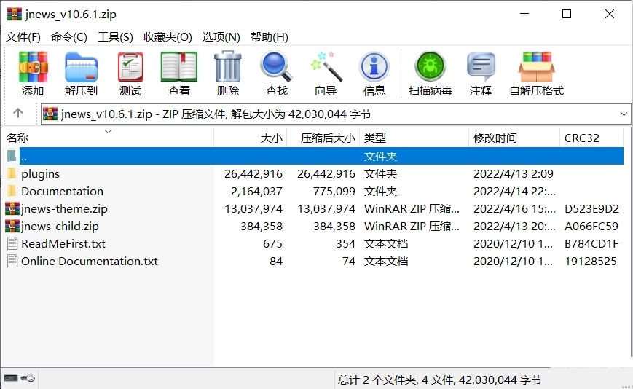Click the Documentation folder icon

(12, 192)
